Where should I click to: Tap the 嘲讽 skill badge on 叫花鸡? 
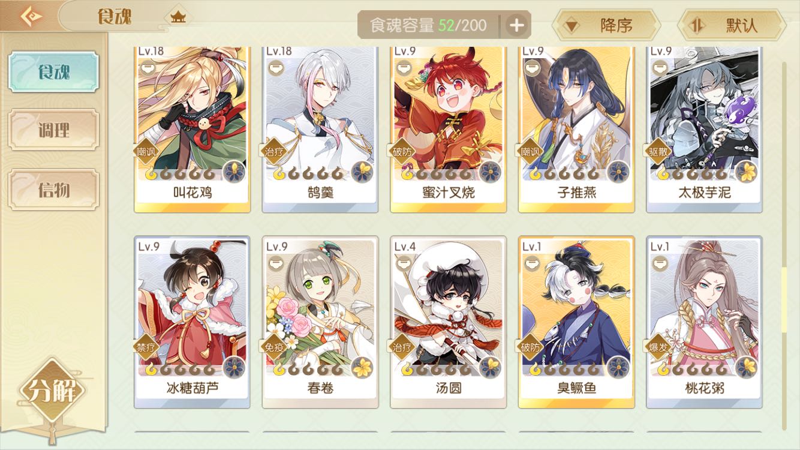point(146,152)
